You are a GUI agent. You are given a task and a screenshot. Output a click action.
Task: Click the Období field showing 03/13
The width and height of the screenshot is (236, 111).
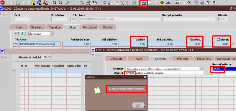(x=223, y=19)
